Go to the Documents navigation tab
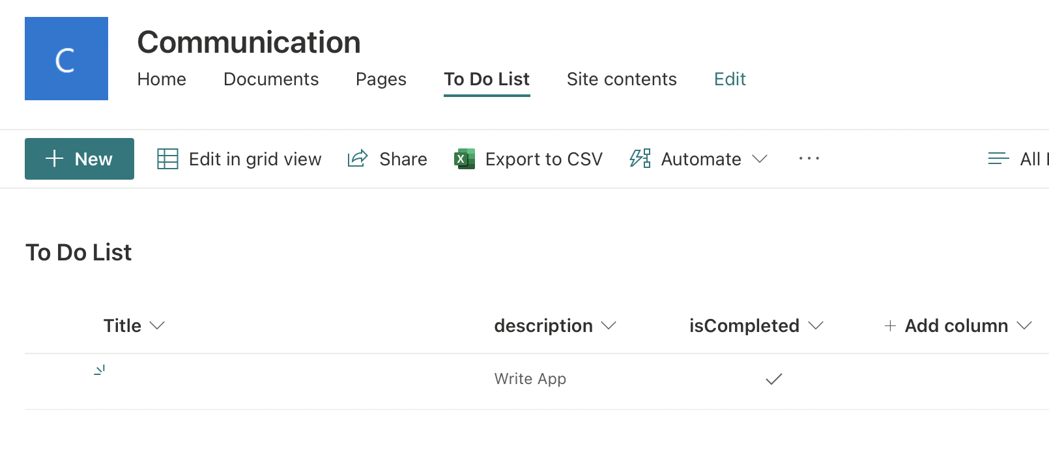1049x470 pixels. point(271,79)
